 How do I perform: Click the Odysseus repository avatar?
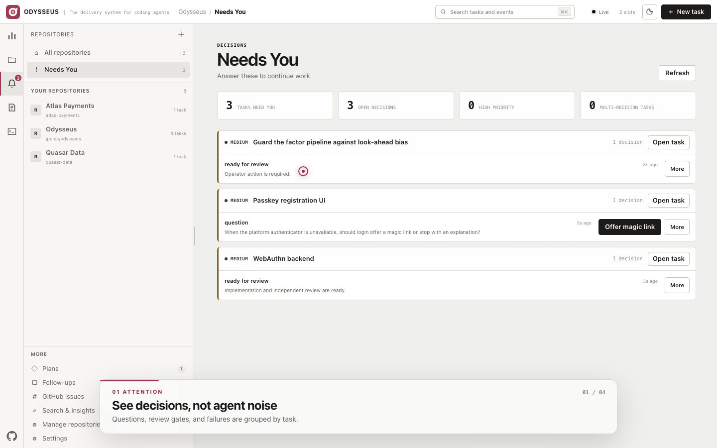tap(36, 133)
